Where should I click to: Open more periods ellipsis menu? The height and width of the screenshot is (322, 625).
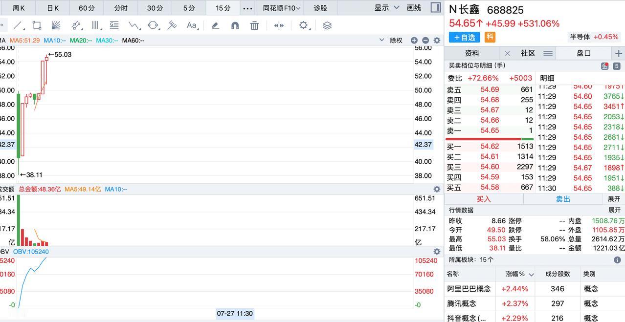click(247, 8)
